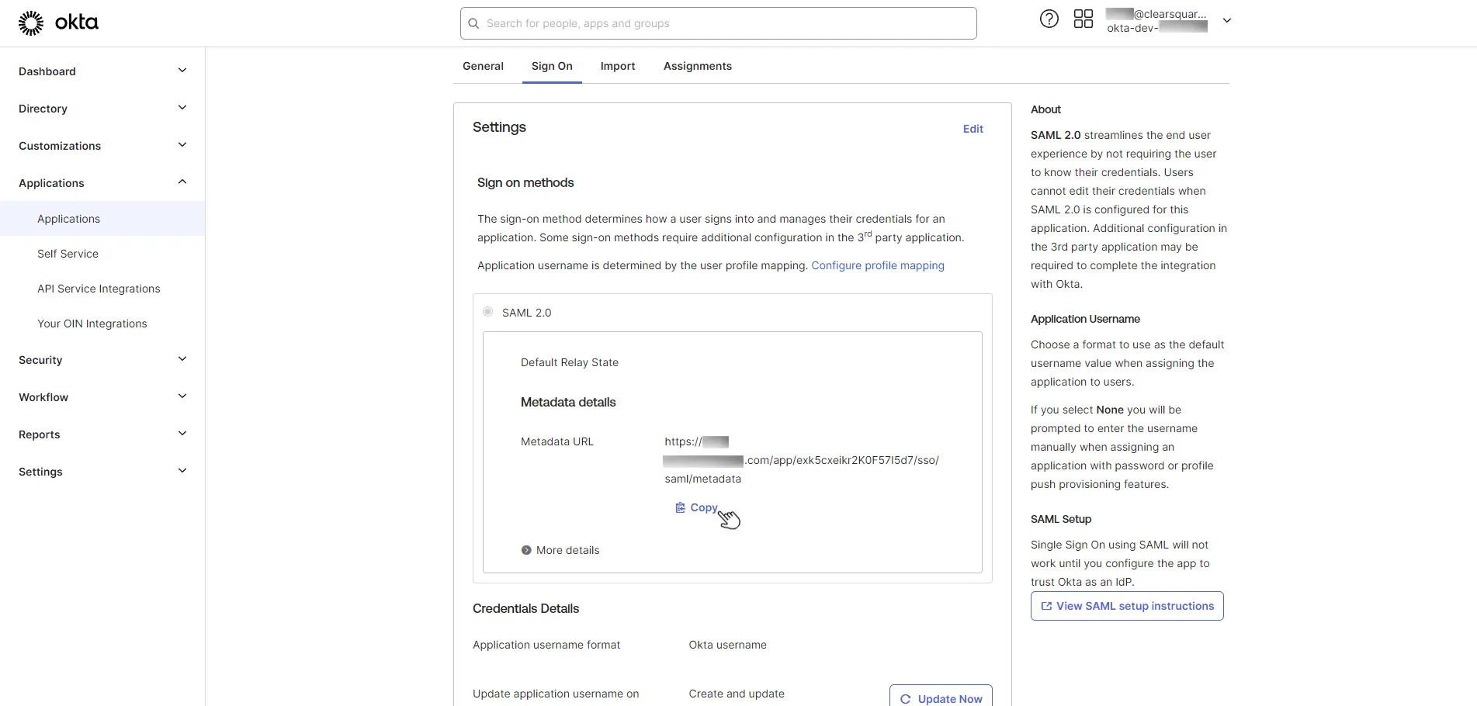Click the search magnifier icon

coord(473,23)
